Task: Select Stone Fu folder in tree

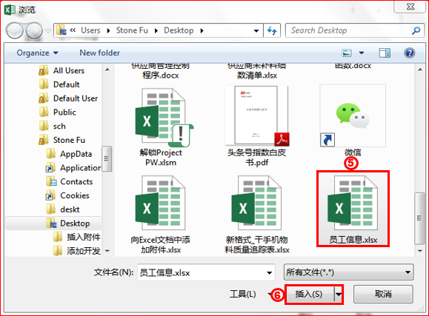Action: coord(61,140)
